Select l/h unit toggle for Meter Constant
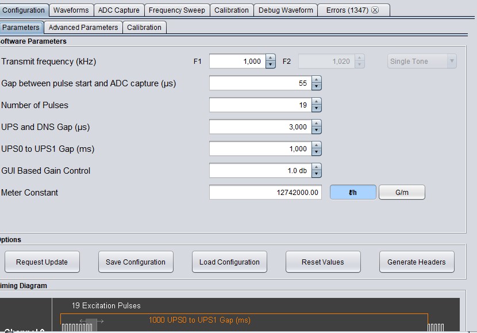Screen dimensions: 477x333 [x=353, y=192]
